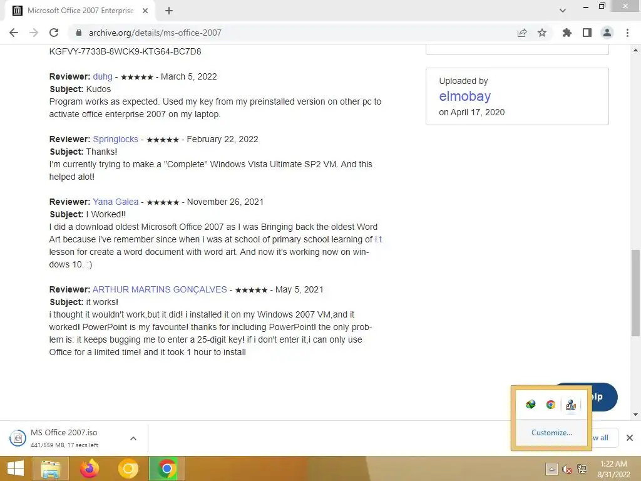Screen dimensions: 641x481
Task: Open reviewer Yana Galea's profile
Action: [116, 202]
